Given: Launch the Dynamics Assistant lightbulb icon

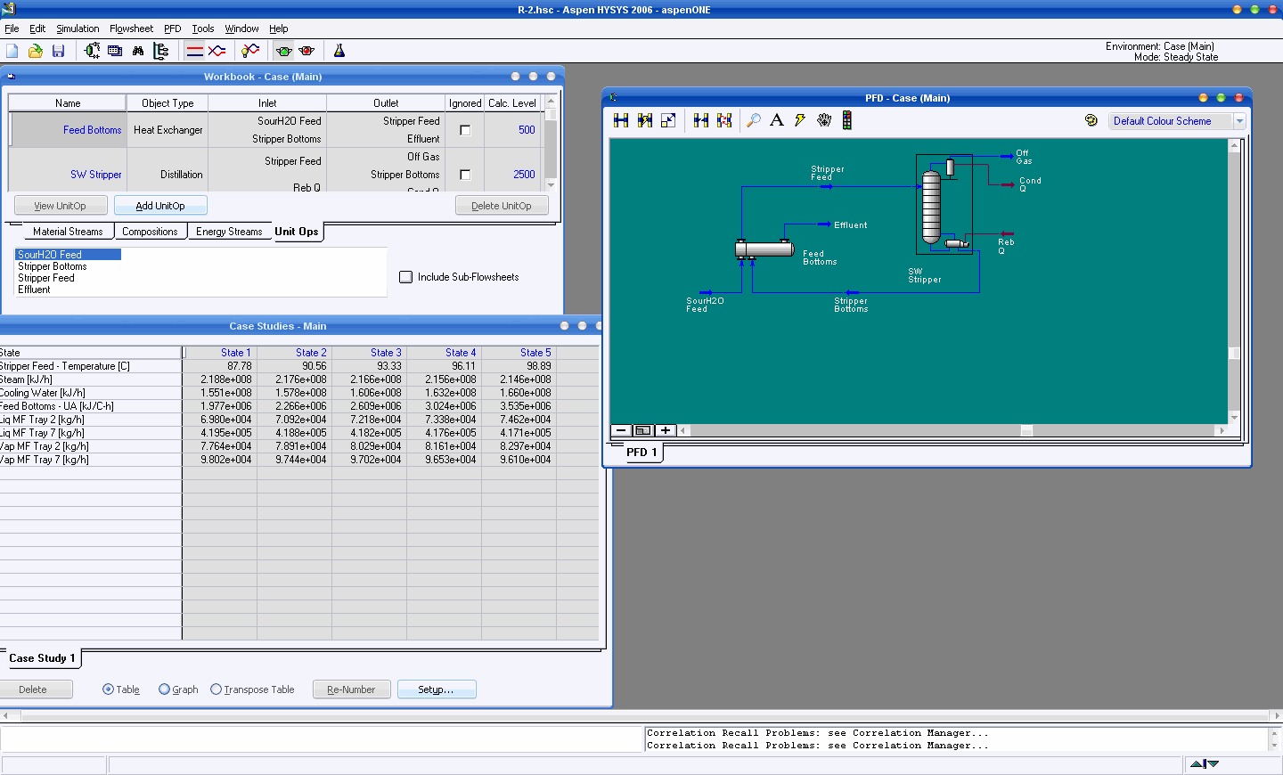Looking at the screenshot, I should point(250,51).
